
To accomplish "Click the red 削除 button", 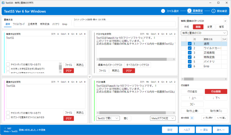I will (198, 27).
